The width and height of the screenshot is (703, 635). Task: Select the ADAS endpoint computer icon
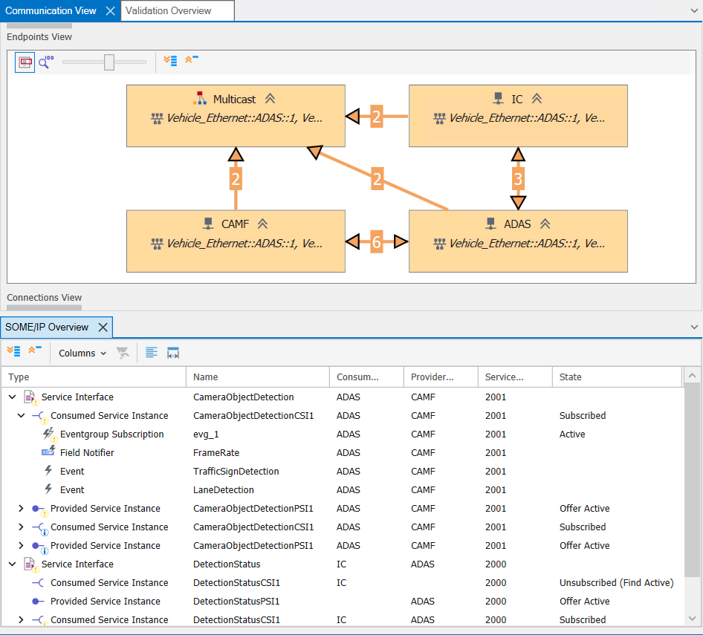point(491,223)
